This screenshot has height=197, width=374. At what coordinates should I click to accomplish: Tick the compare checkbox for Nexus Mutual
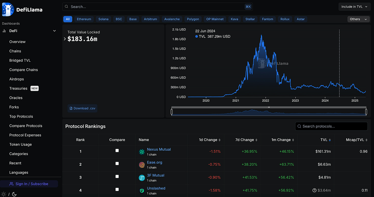pos(117,151)
